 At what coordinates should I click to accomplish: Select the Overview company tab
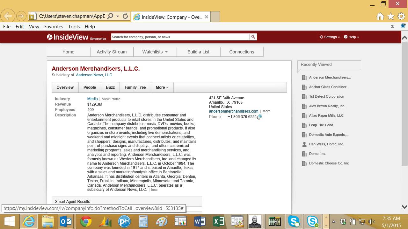[65, 87]
